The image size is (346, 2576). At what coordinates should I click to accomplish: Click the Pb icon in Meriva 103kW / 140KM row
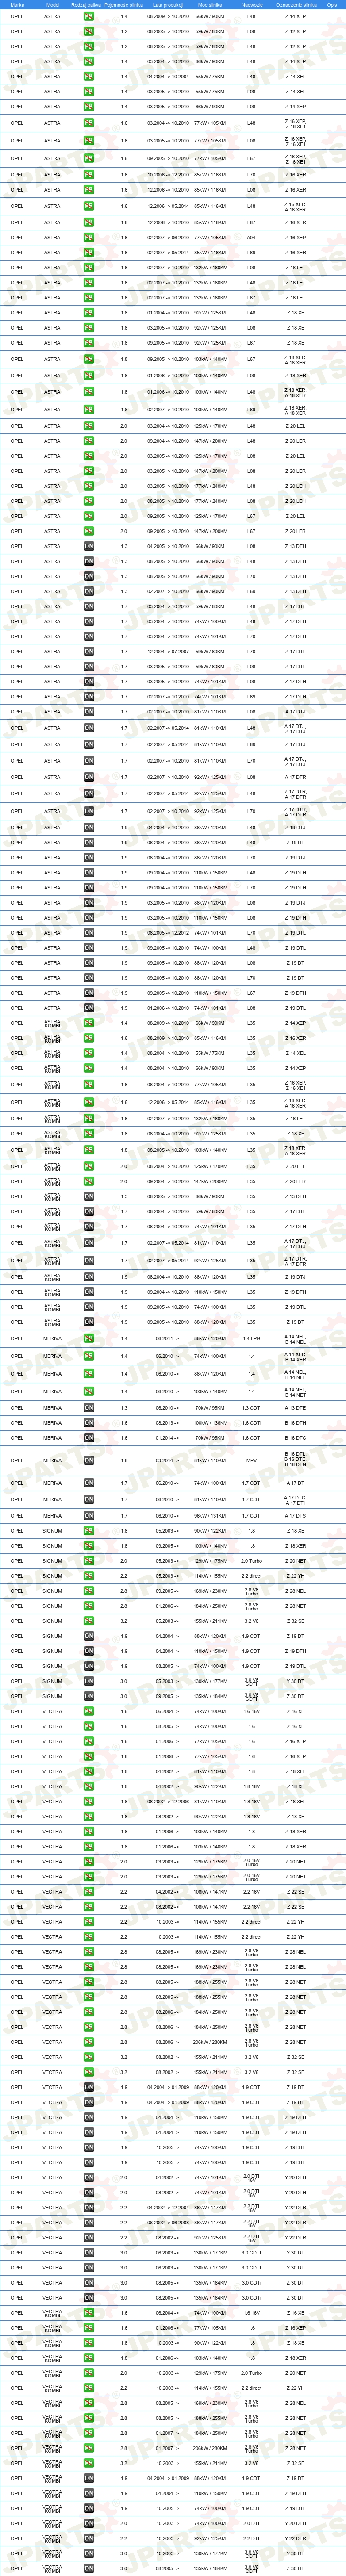coord(88,1391)
